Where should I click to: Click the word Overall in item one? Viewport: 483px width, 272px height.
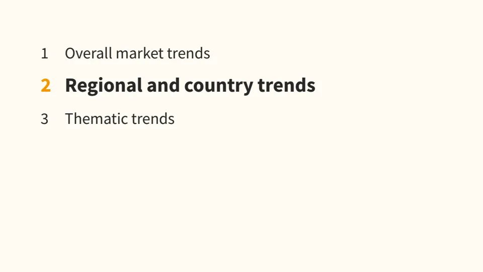89,53
